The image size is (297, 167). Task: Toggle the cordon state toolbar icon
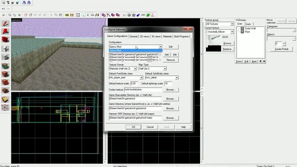click(x=67, y=15)
